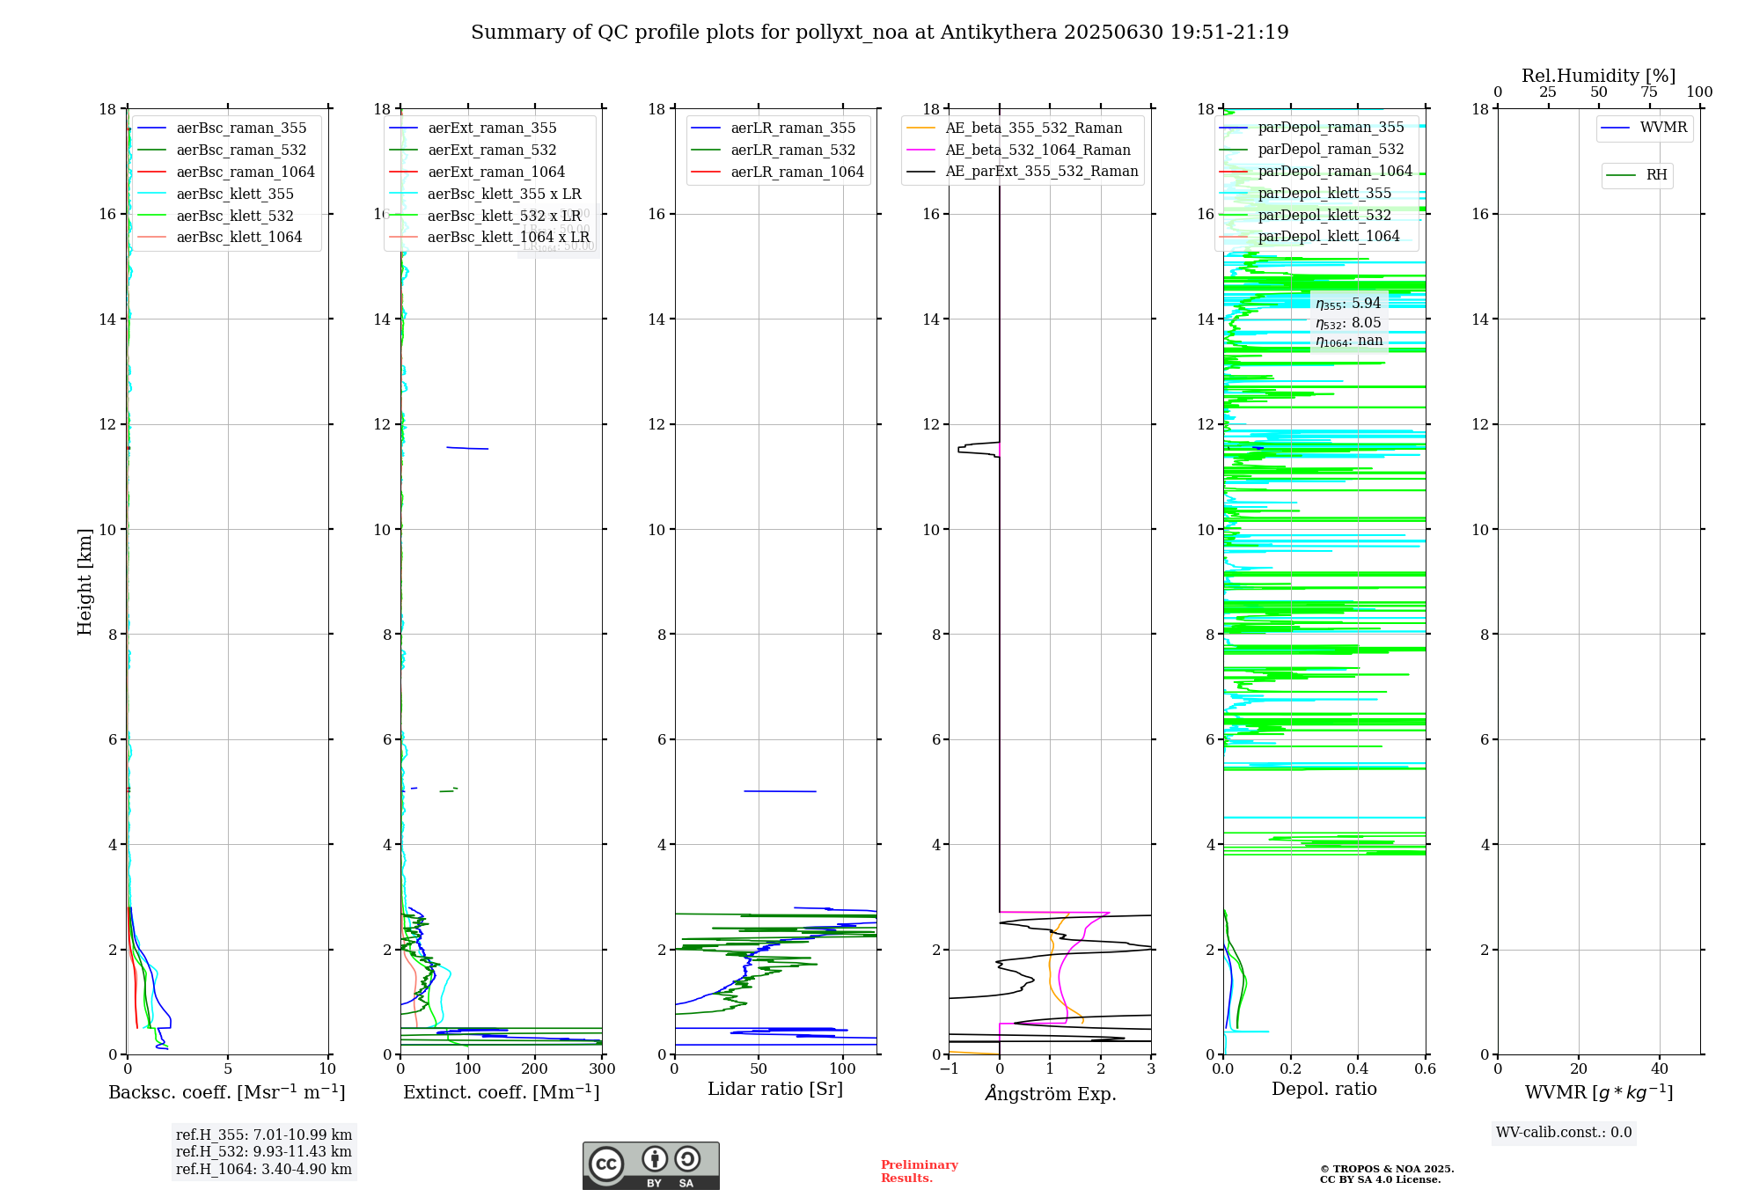The width and height of the screenshot is (1760, 1197).
Task: Click legend entry parDepol_klett_355
Action: [1306, 194]
